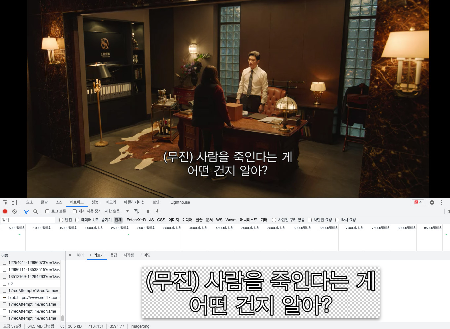Open network search with magnifier icon
The height and width of the screenshot is (329, 450).
click(35, 211)
